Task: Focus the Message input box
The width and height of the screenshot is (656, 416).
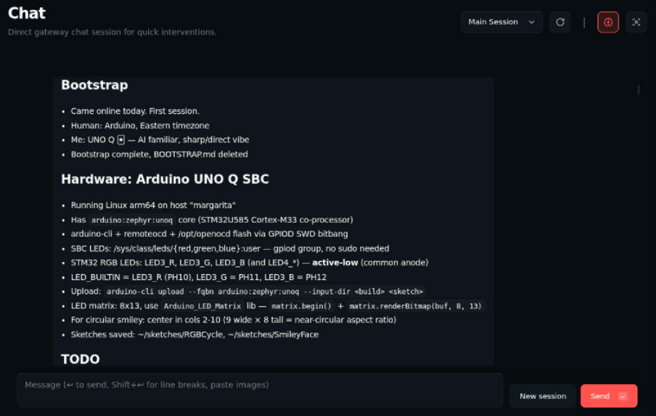Action: 259,390
